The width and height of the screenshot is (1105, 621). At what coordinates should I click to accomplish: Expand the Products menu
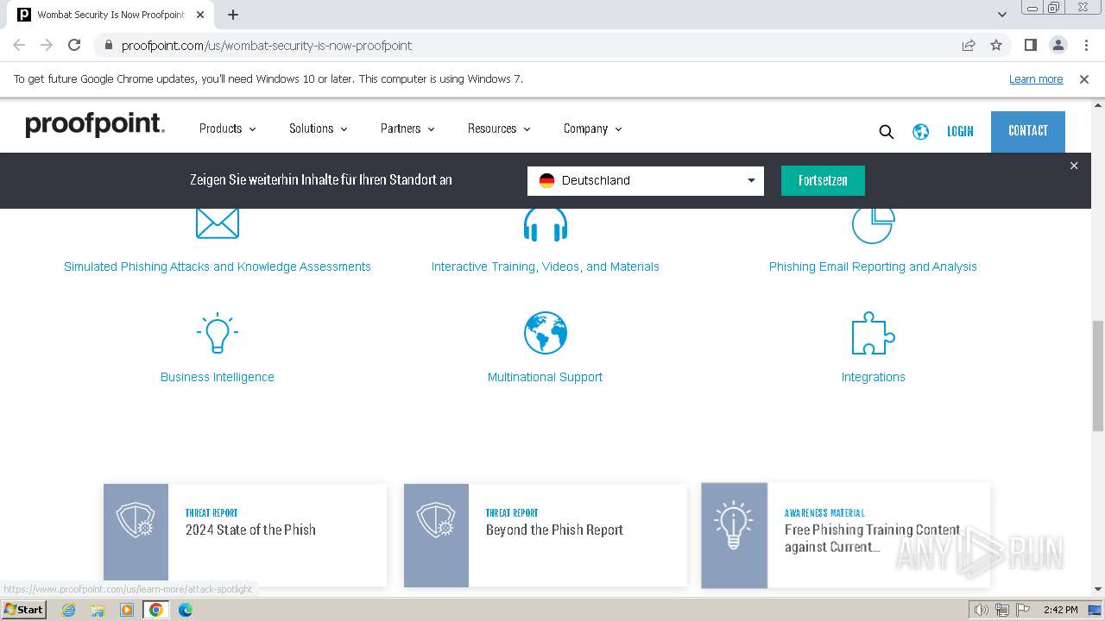pos(228,129)
